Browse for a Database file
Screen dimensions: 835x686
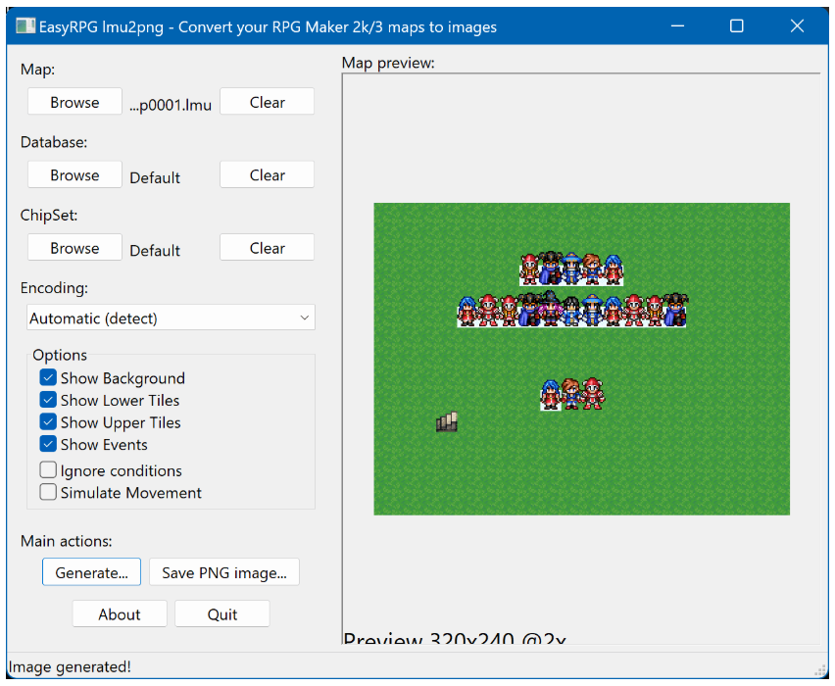point(74,174)
